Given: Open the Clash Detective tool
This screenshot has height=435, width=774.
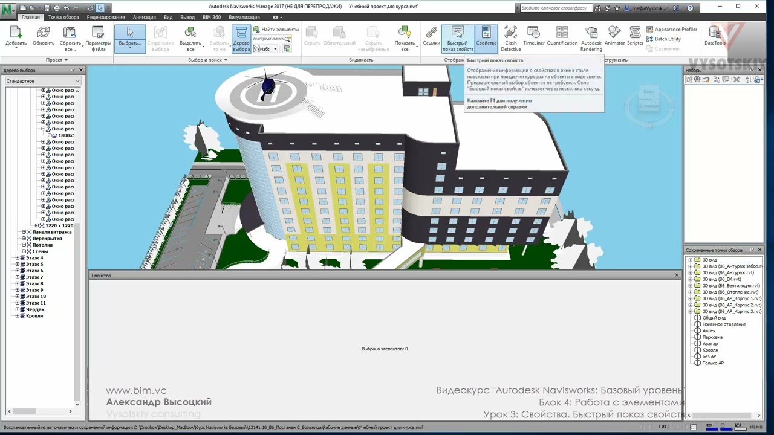Looking at the screenshot, I should (x=511, y=39).
